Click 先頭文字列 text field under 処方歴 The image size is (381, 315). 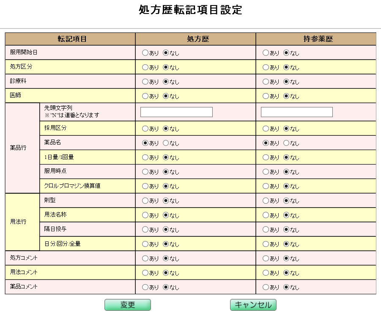(x=176, y=112)
